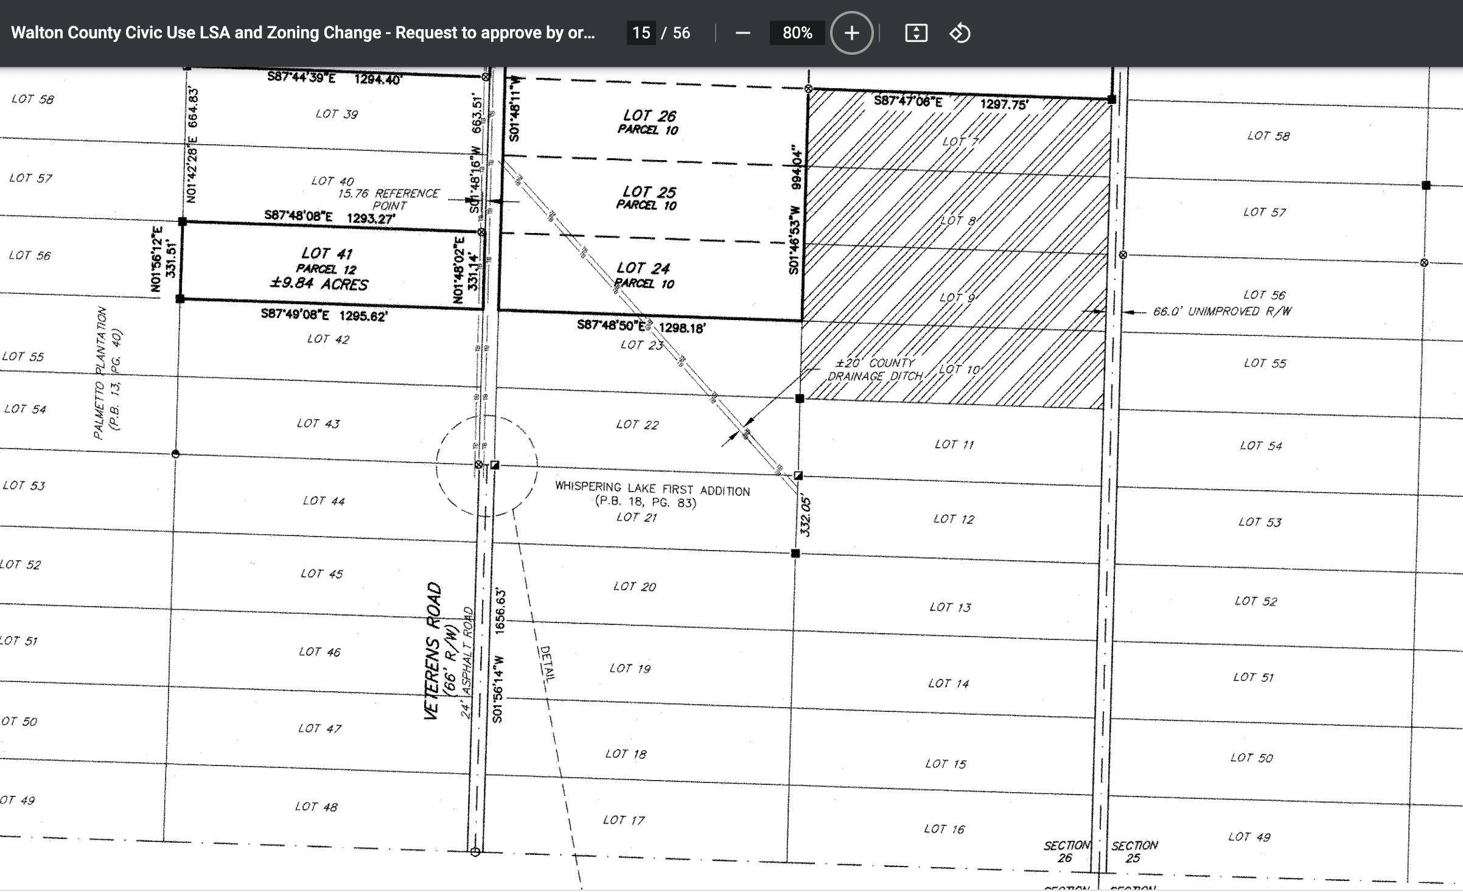This screenshot has height=892, width=1463.
Task: Click the hatched 'LOT 10' label
Action: (960, 369)
